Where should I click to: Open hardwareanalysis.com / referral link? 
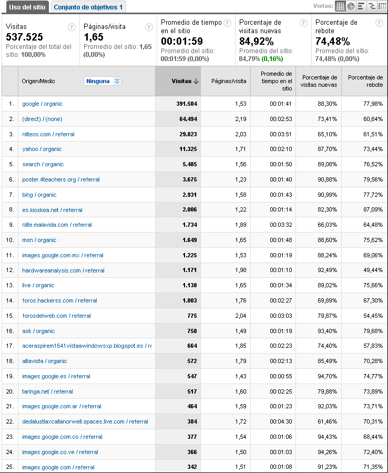[x=63, y=270]
